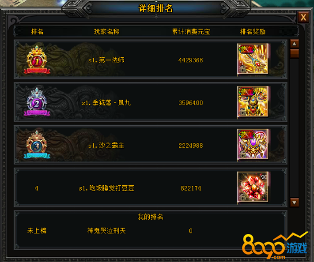Click the 排名奖励 column header
The image size is (314, 262).
(253, 31)
